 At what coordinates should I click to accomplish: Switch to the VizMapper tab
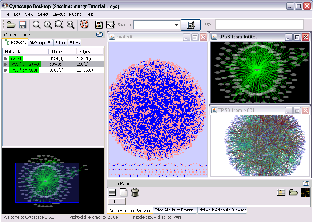tap(41, 43)
